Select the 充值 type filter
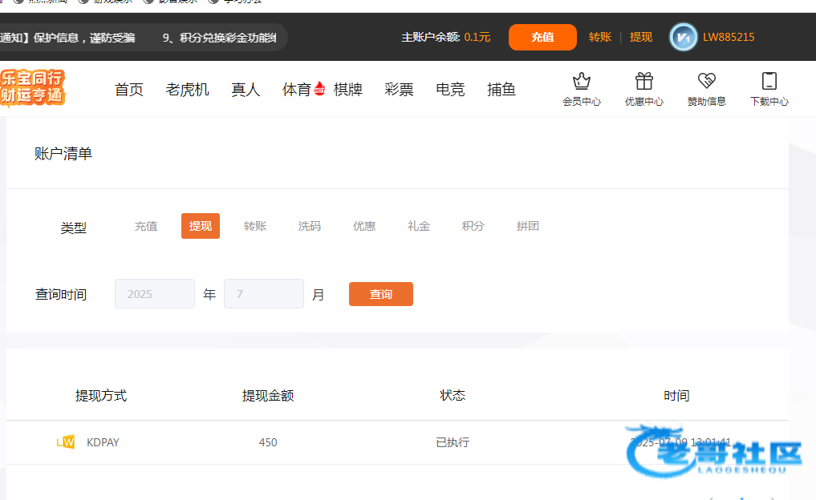This screenshot has width=816, height=500. coord(146,227)
